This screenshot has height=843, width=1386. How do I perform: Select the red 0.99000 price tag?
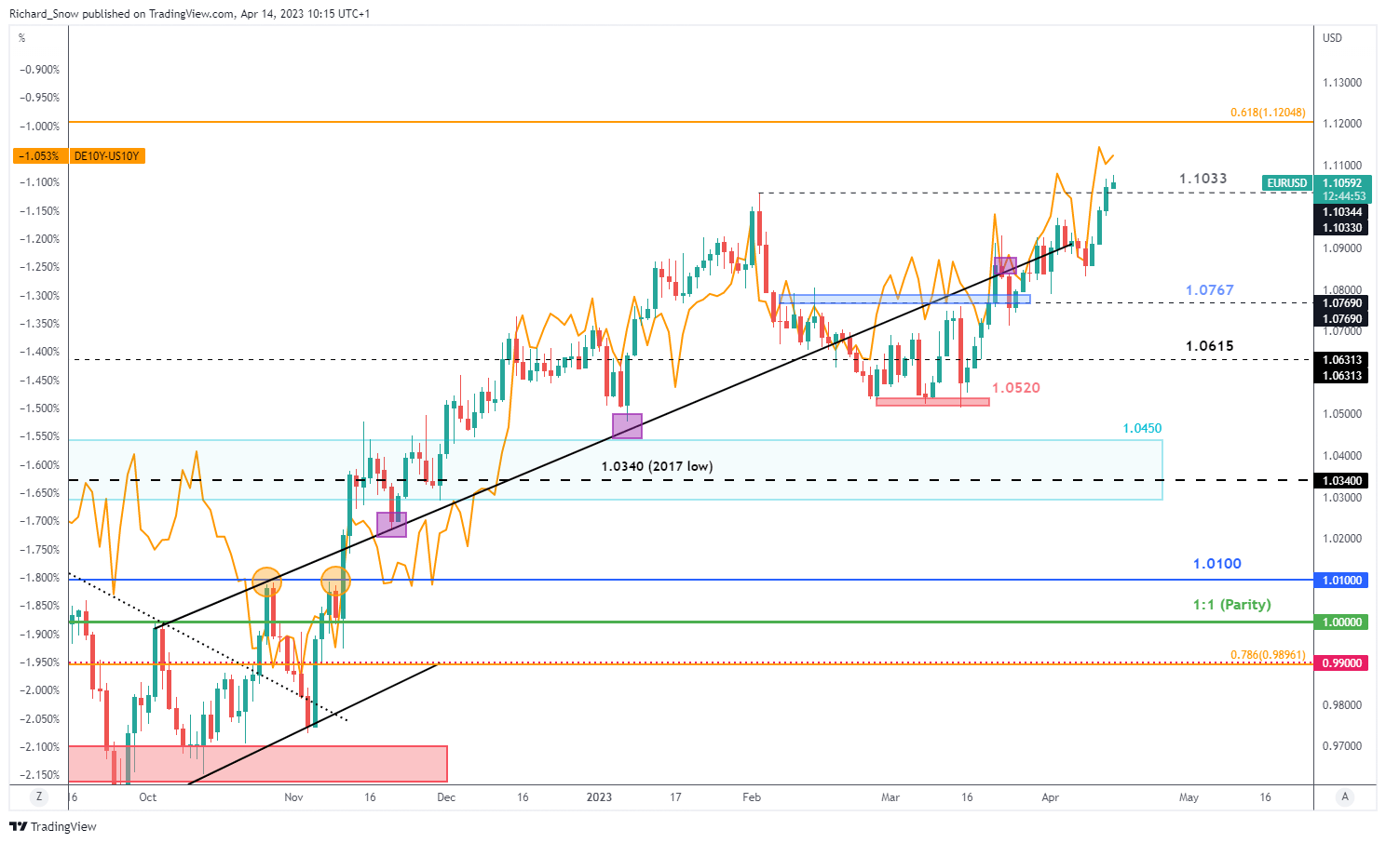pyautogui.click(x=1341, y=663)
